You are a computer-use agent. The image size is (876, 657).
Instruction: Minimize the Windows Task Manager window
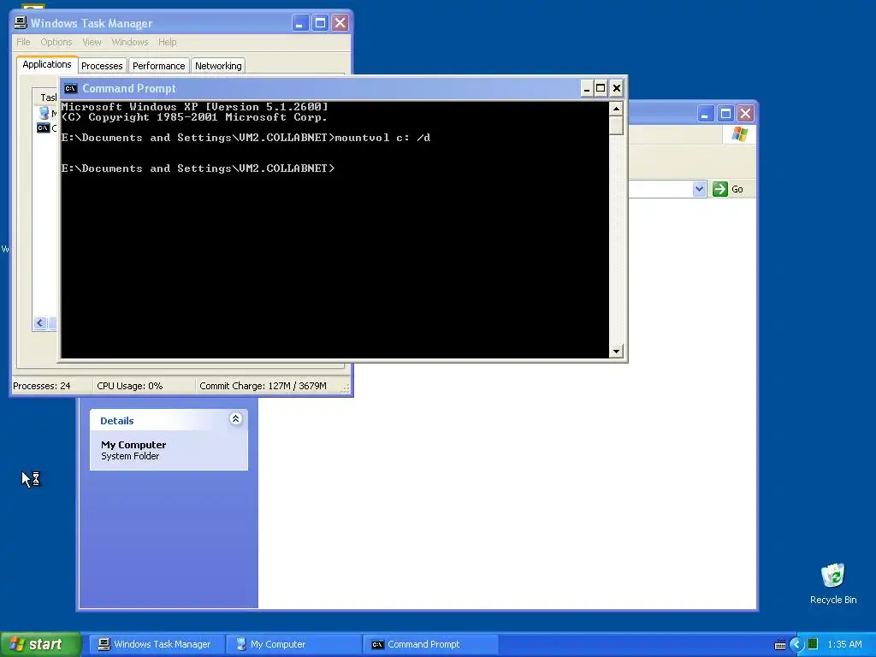coord(300,23)
